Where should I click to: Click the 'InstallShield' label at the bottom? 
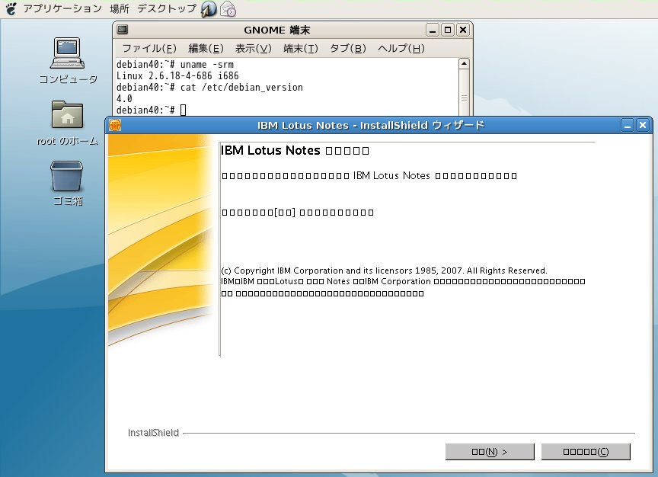pos(154,433)
